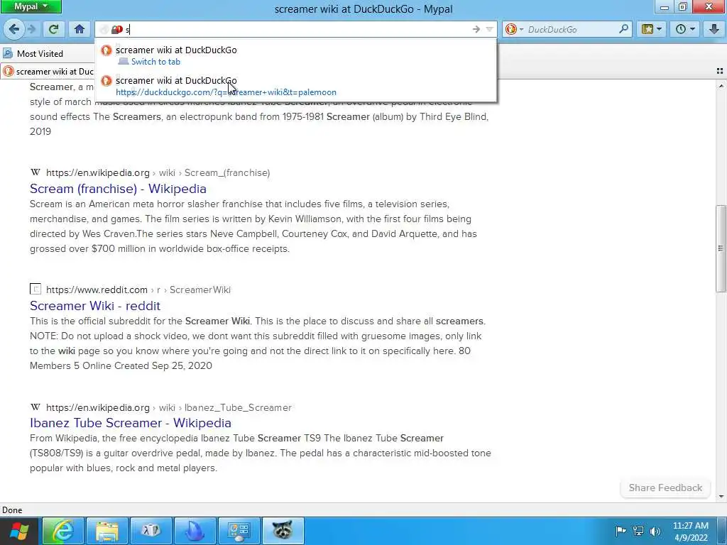Image resolution: width=727 pixels, height=545 pixels.
Task: Open the Downloads arrow button
Action: tap(714, 29)
